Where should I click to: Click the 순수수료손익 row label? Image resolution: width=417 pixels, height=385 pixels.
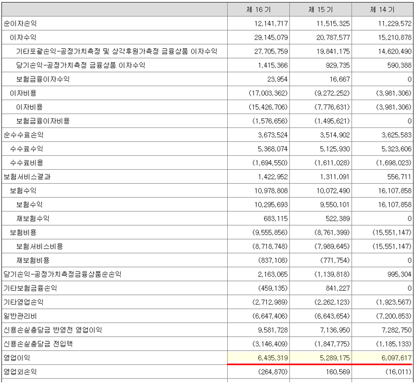[x=24, y=135]
